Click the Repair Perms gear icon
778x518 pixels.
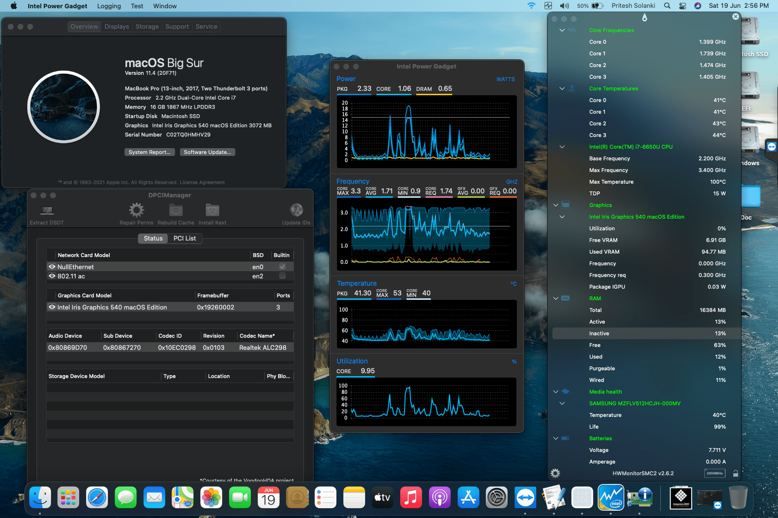(136, 210)
